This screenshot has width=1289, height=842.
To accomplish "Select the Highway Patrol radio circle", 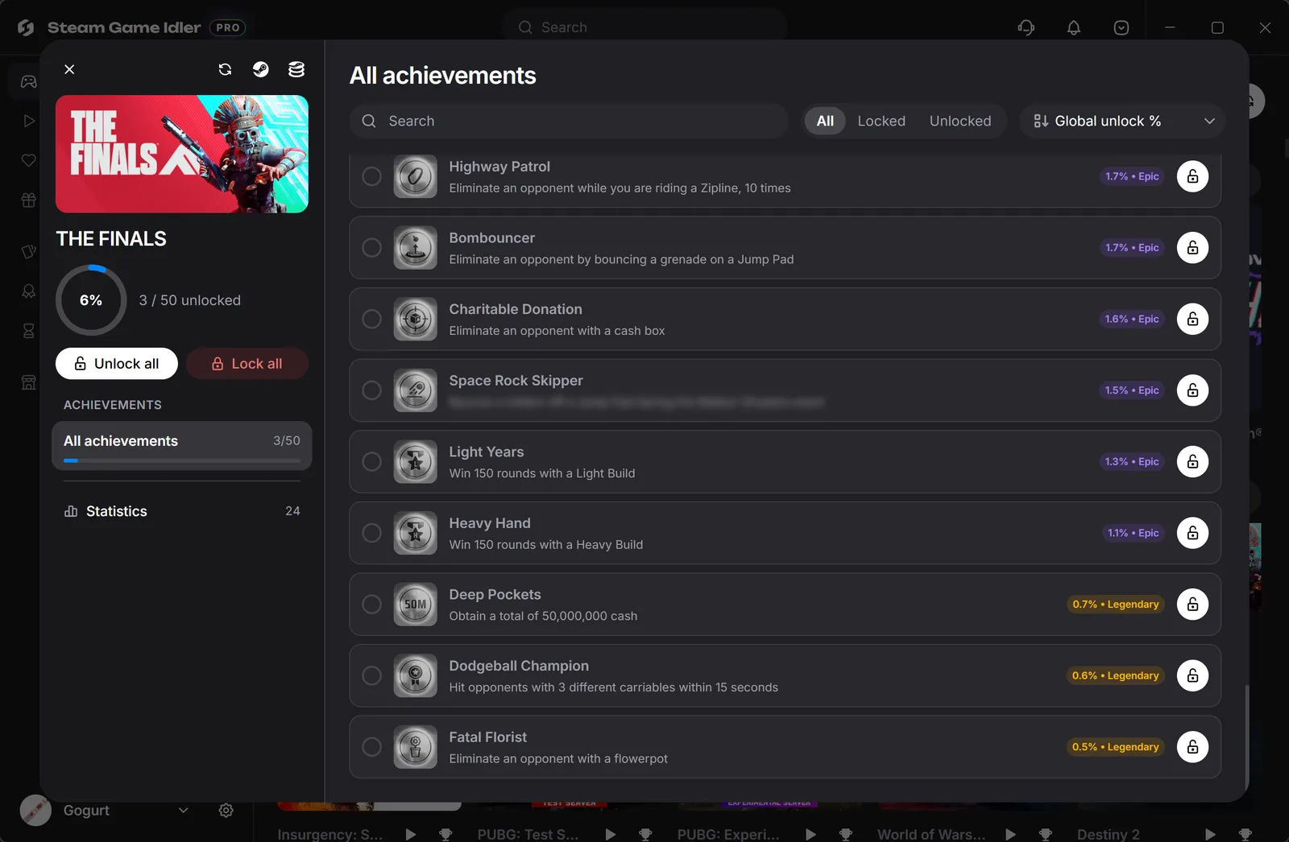I will [371, 176].
